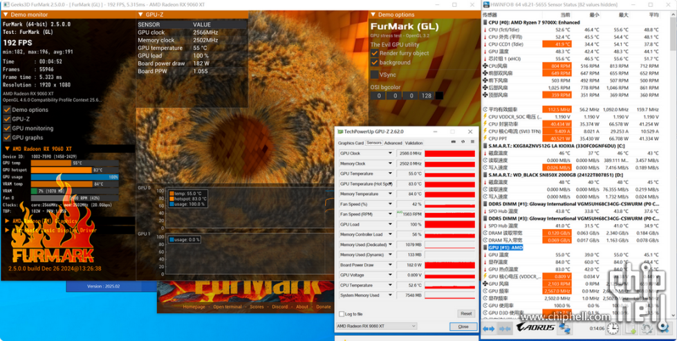Select Sensors tab in GPU-Z
The width and height of the screenshot is (677, 341).
[x=374, y=143]
